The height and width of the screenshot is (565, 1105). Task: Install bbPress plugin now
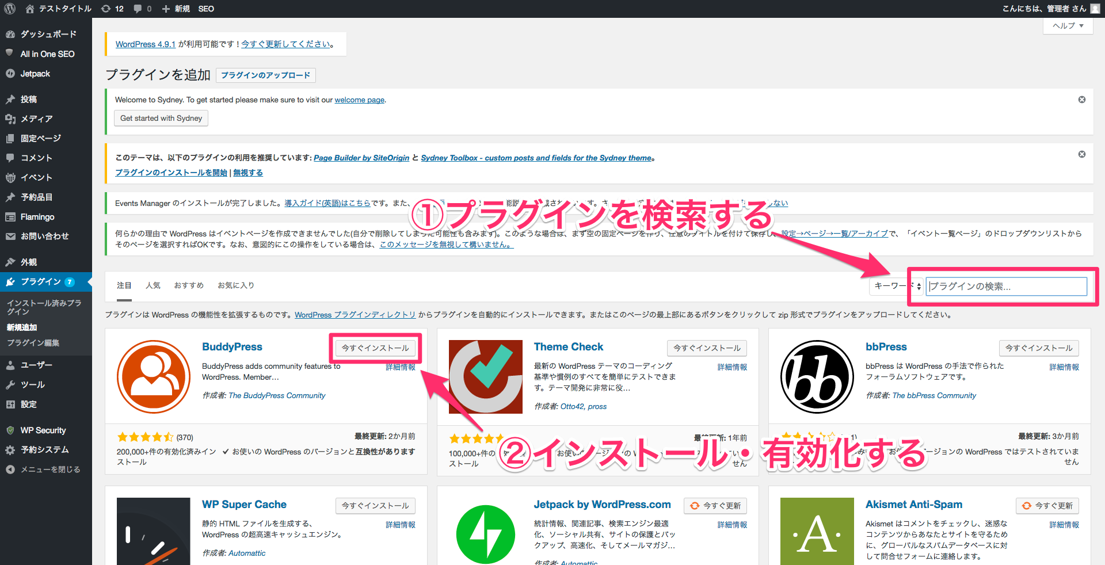pos(1039,348)
